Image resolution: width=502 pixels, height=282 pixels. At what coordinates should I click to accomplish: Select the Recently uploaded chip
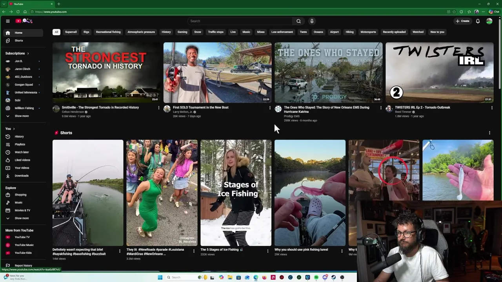click(394, 32)
